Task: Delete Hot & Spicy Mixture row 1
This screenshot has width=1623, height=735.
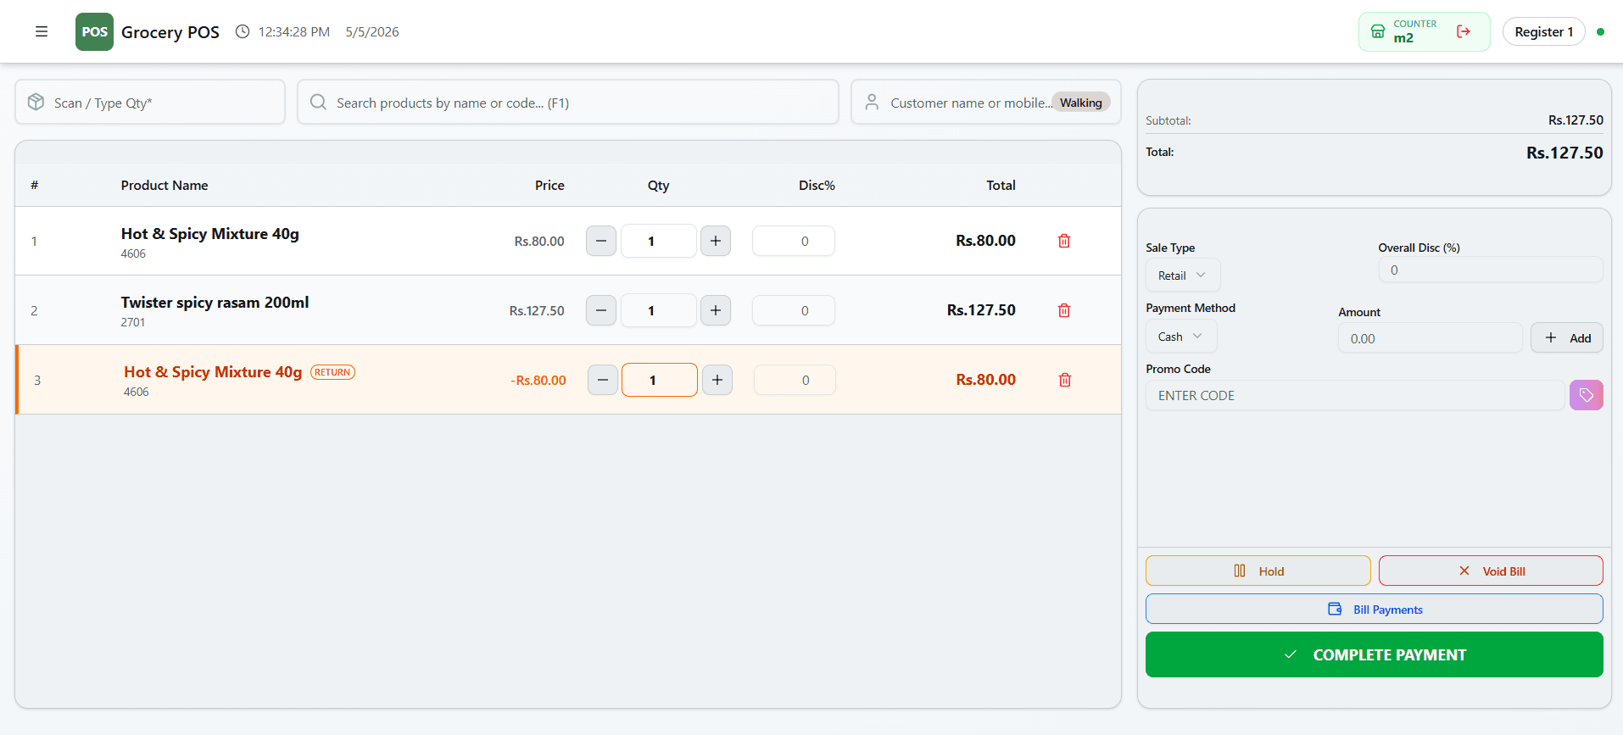Action: tap(1064, 241)
